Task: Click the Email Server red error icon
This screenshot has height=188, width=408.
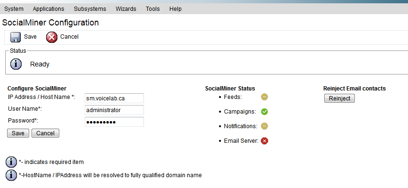Action: click(x=264, y=141)
